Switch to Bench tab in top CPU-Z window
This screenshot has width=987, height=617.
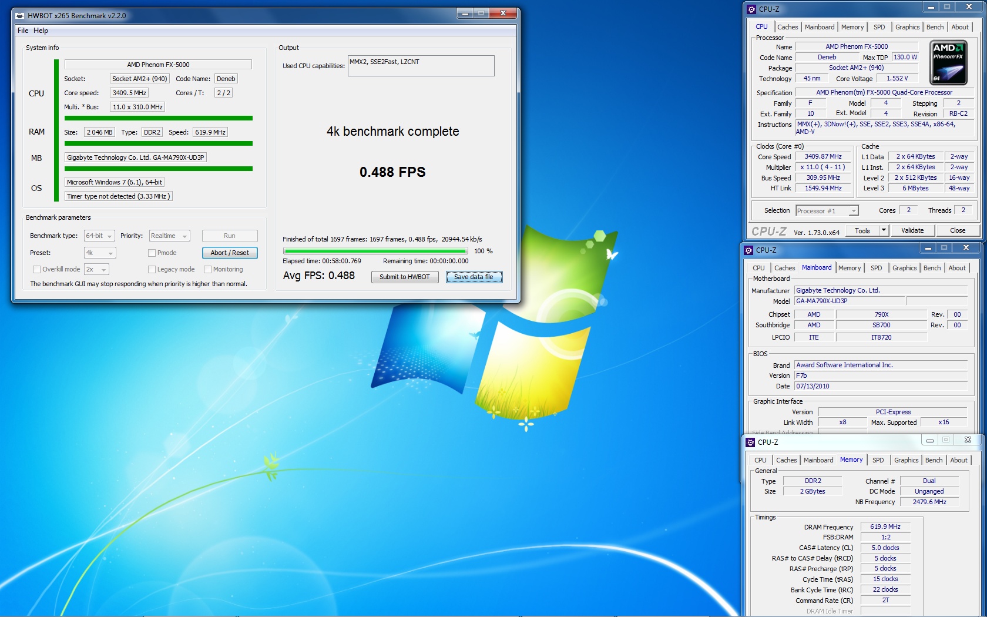935,27
